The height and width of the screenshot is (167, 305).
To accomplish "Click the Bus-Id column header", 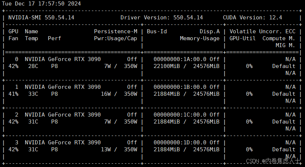I will point(157,31).
